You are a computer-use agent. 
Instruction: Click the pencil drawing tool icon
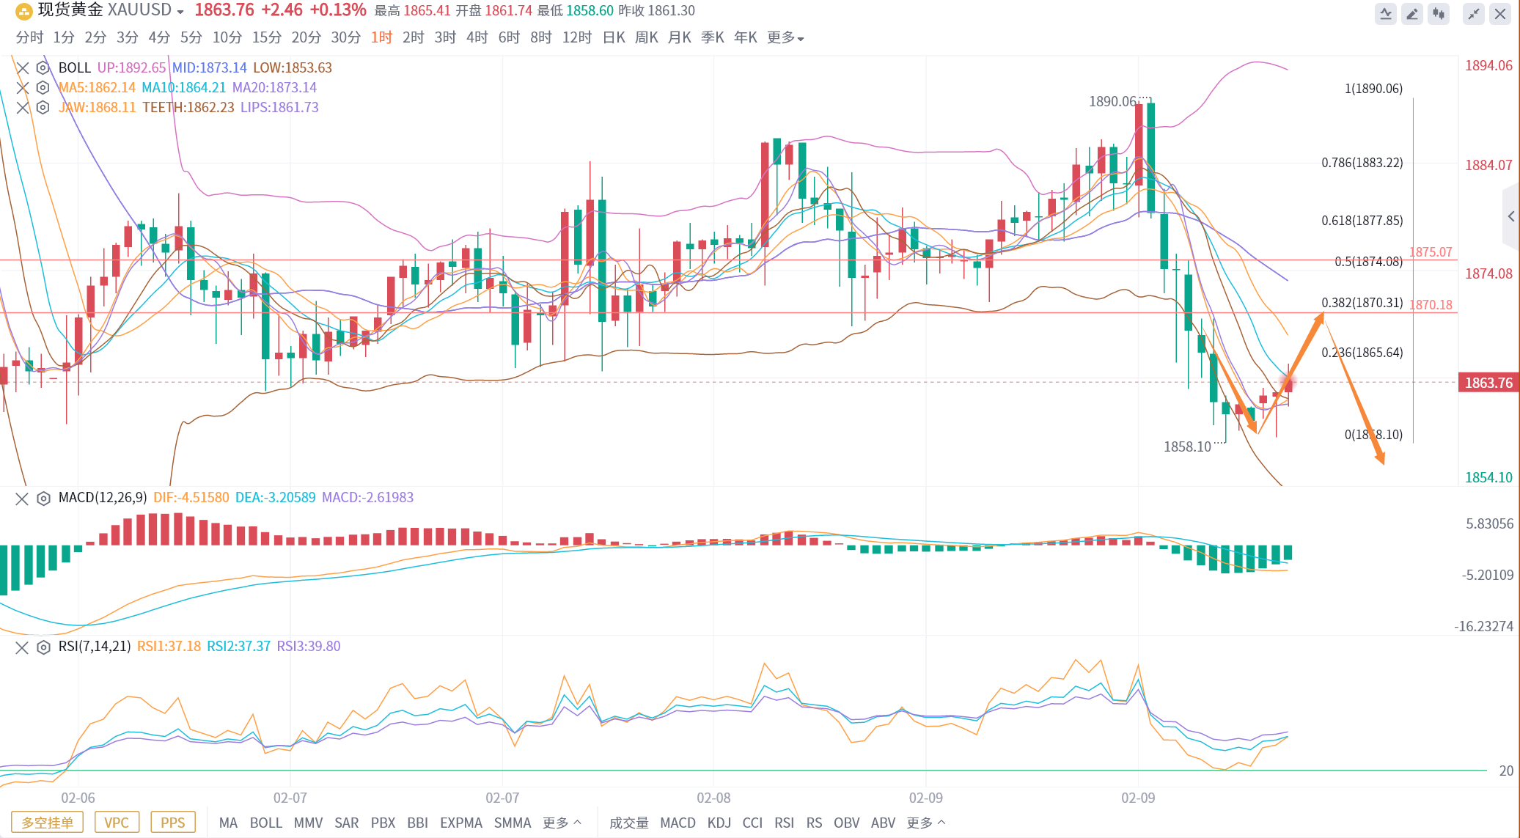click(1412, 13)
